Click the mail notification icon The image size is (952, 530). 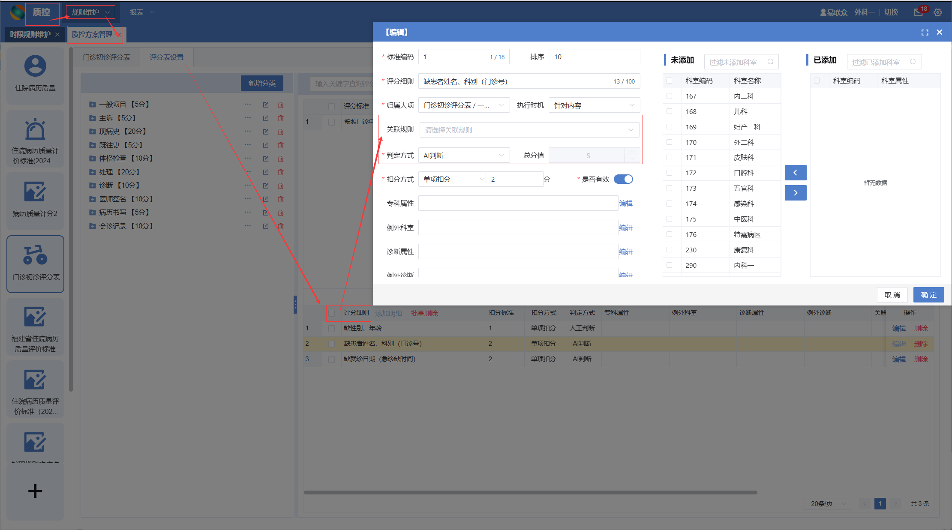[x=918, y=12]
